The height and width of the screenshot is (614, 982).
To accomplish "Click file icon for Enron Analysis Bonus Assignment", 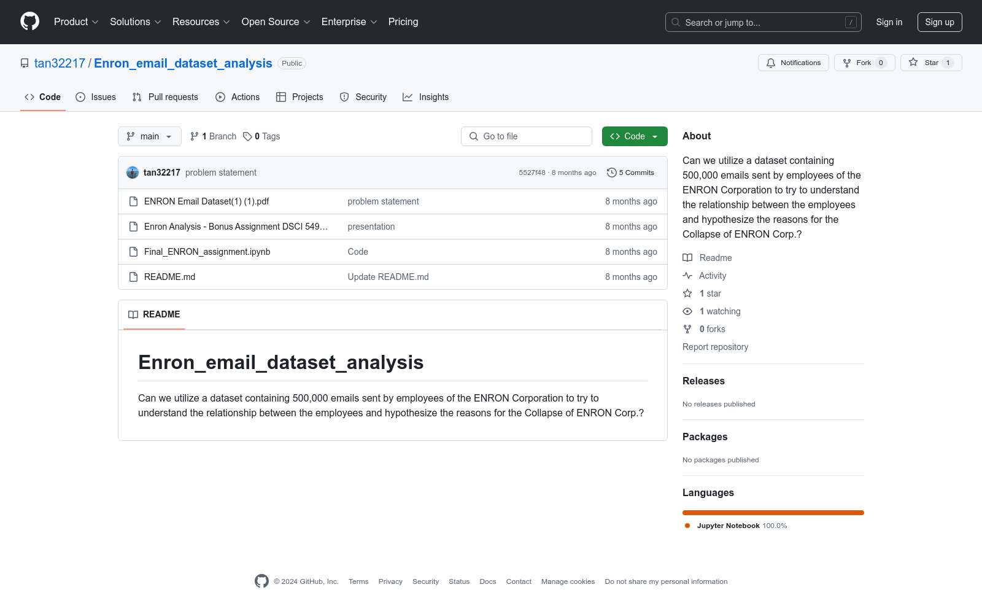I will point(133,227).
